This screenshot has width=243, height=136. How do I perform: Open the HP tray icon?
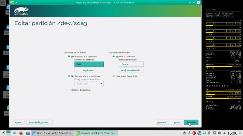tap(199, 133)
